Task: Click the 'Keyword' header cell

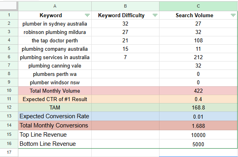Action: point(55,15)
